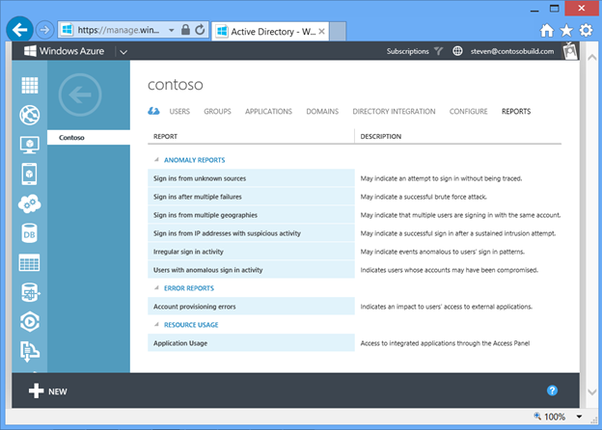602x430 pixels.
Task: Click the REPORT column header
Action: pos(166,137)
